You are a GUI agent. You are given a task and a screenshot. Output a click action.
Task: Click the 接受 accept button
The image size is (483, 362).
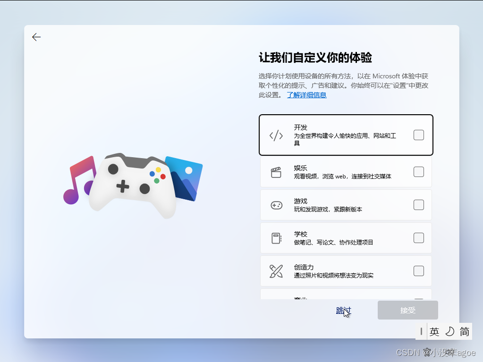click(x=408, y=310)
